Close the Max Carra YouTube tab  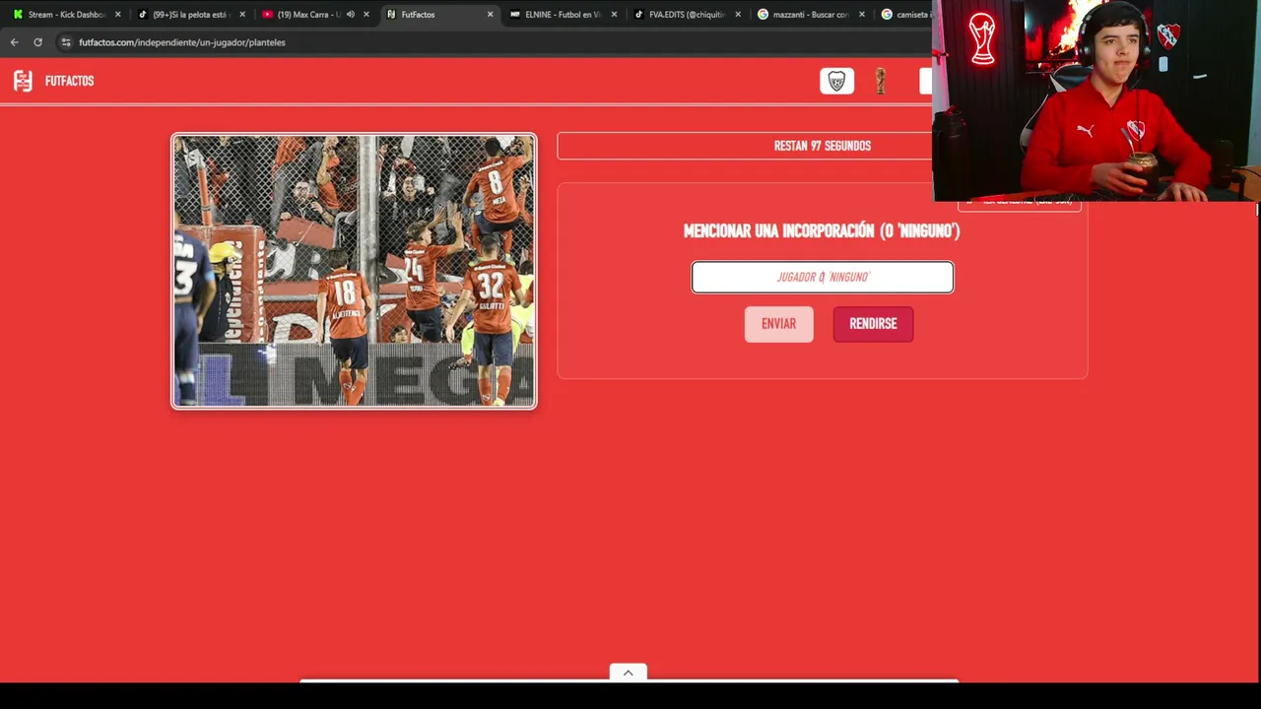[x=366, y=15]
